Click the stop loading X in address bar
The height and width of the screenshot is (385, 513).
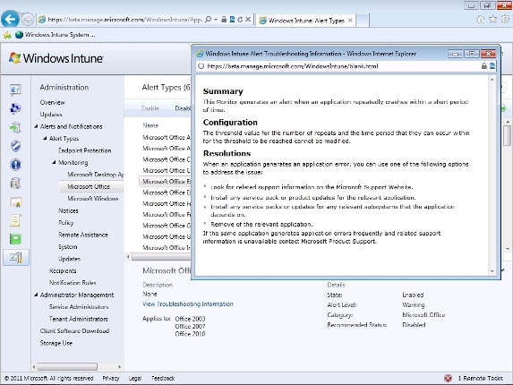[x=248, y=20]
